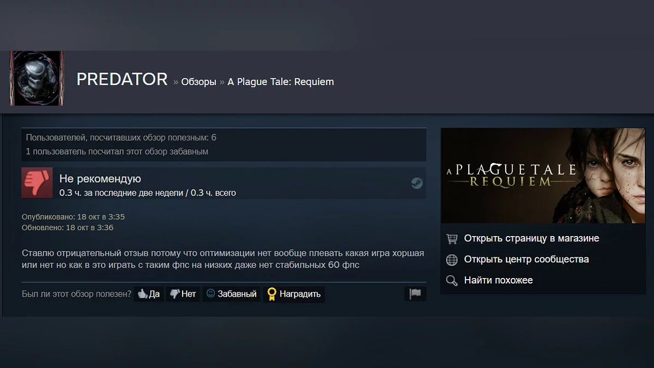Select Открыть страницу в магазине
Screen dimensions: 654x368
click(531, 238)
